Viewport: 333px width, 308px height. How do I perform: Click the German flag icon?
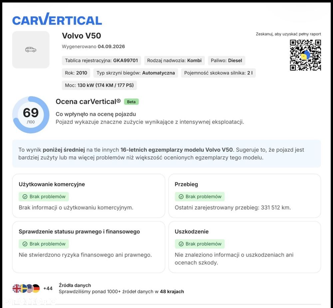click(36, 288)
